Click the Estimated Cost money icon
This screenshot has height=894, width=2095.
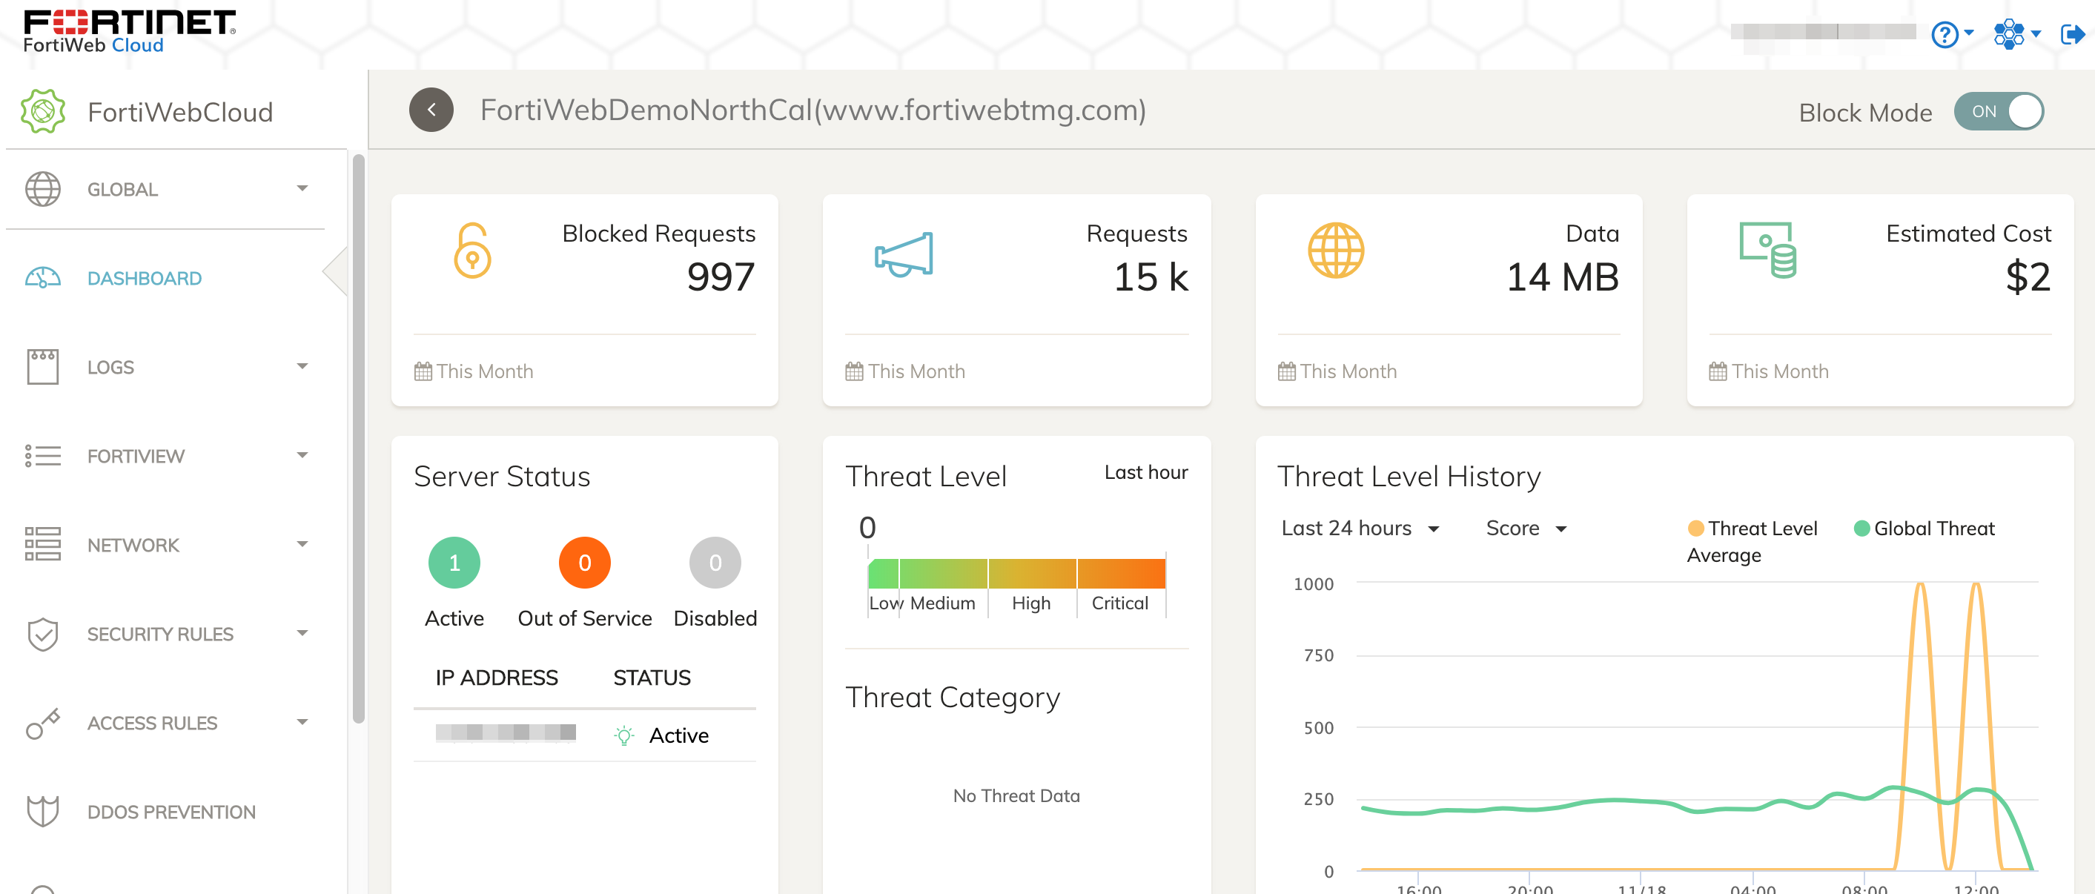1767,251
